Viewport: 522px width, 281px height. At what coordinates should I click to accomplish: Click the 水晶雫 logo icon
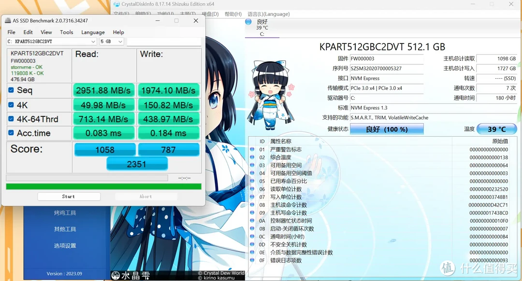(x=116, y=275)
